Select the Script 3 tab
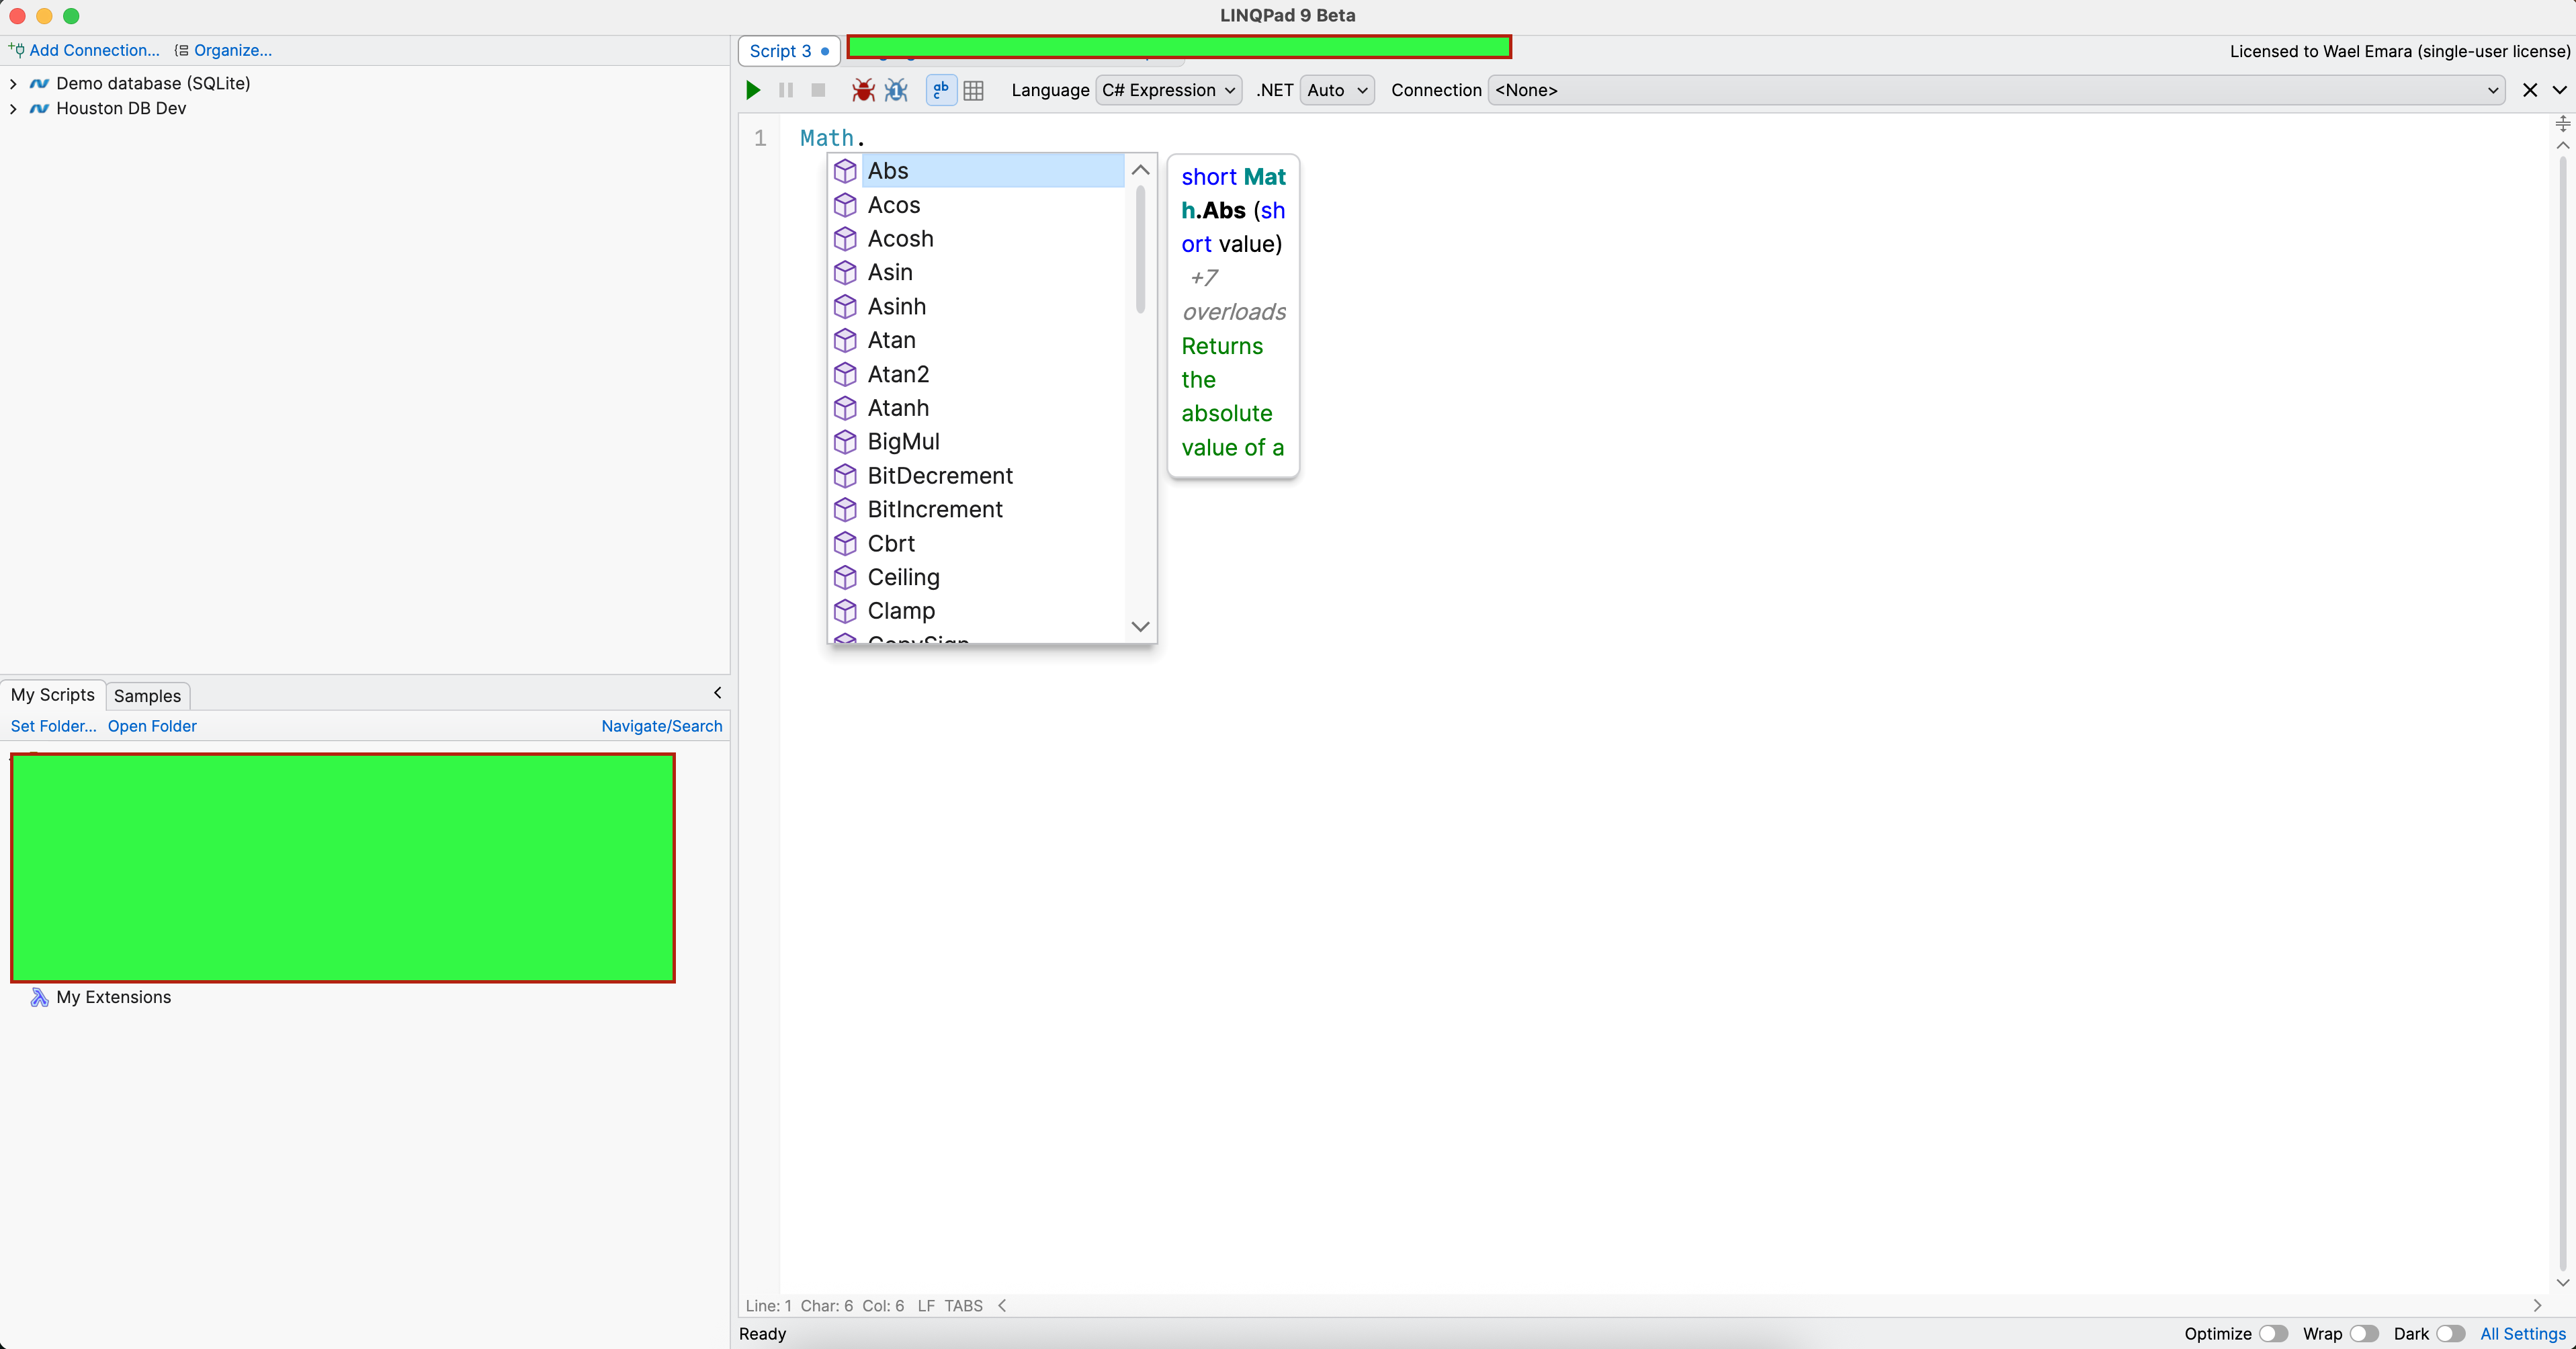 pyautogui.click(x=780, y=51)
